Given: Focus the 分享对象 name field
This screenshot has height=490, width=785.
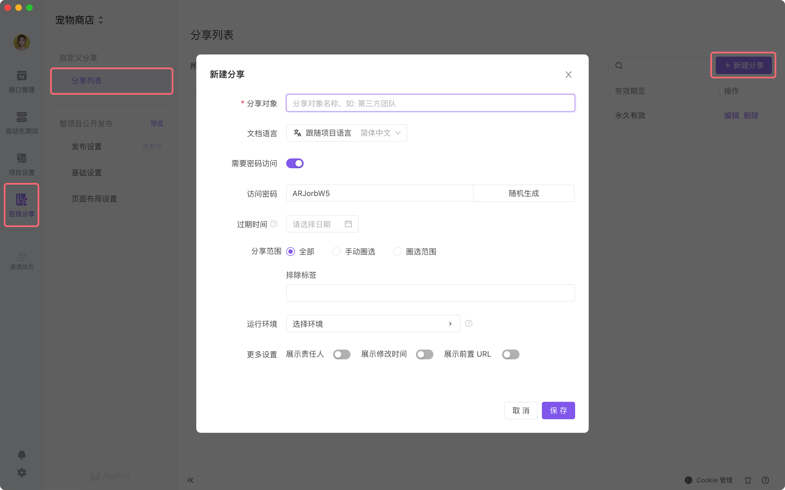Looking at the screenshot, I should [430, 103].
